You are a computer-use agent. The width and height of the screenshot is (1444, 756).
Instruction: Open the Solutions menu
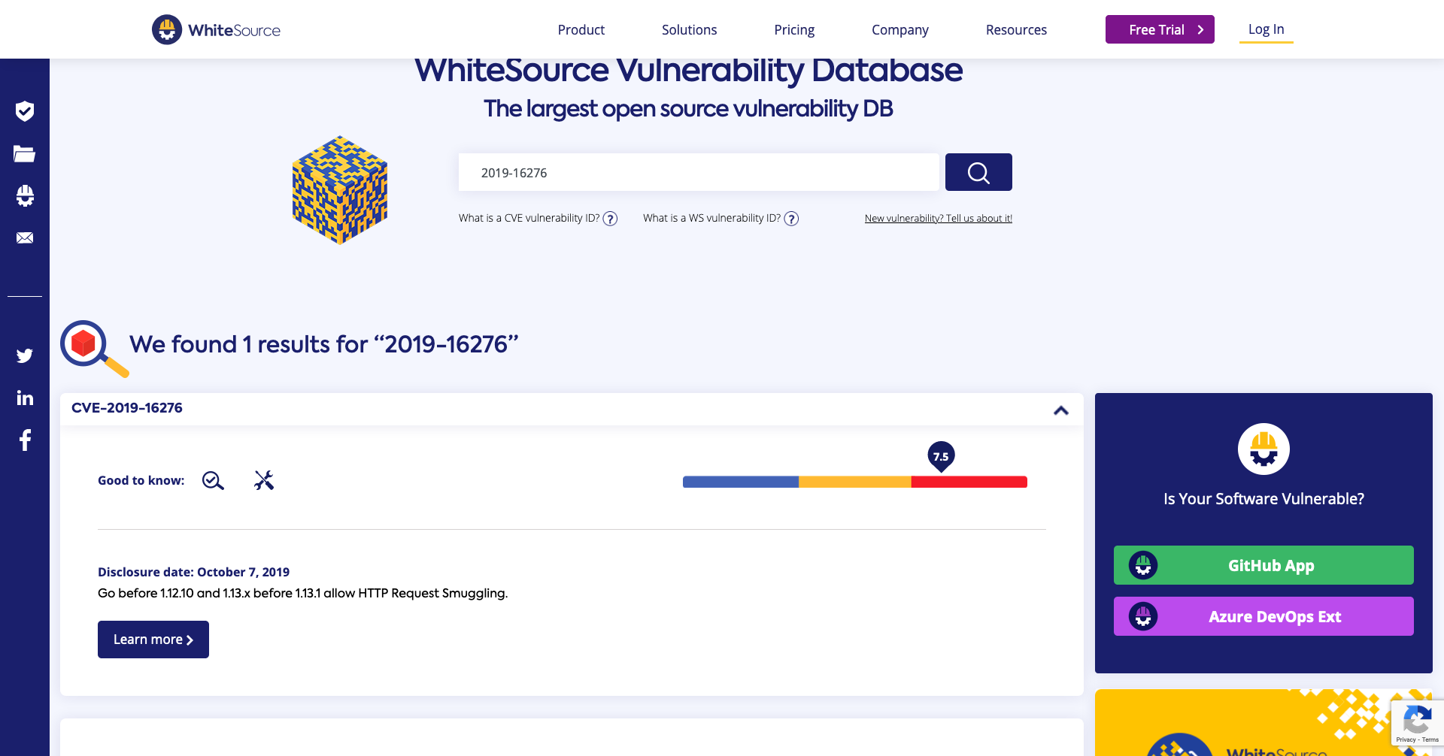pyautogui.click(x=689, y=30)
